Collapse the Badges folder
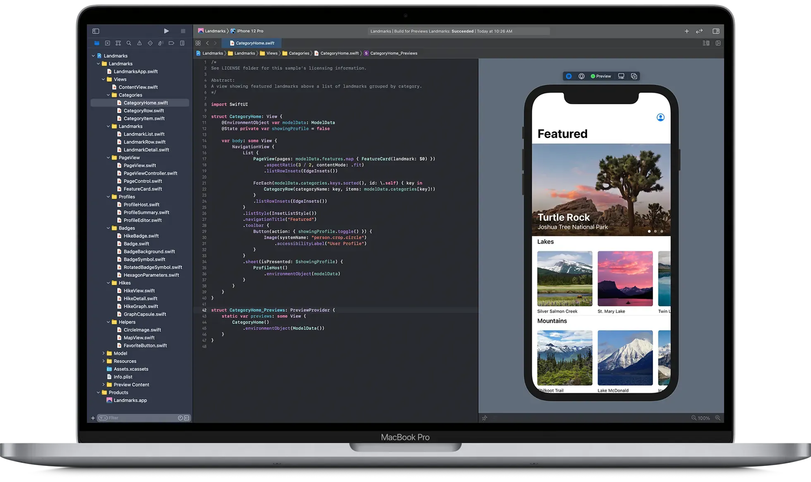811x482 pixels. point(109,228)
